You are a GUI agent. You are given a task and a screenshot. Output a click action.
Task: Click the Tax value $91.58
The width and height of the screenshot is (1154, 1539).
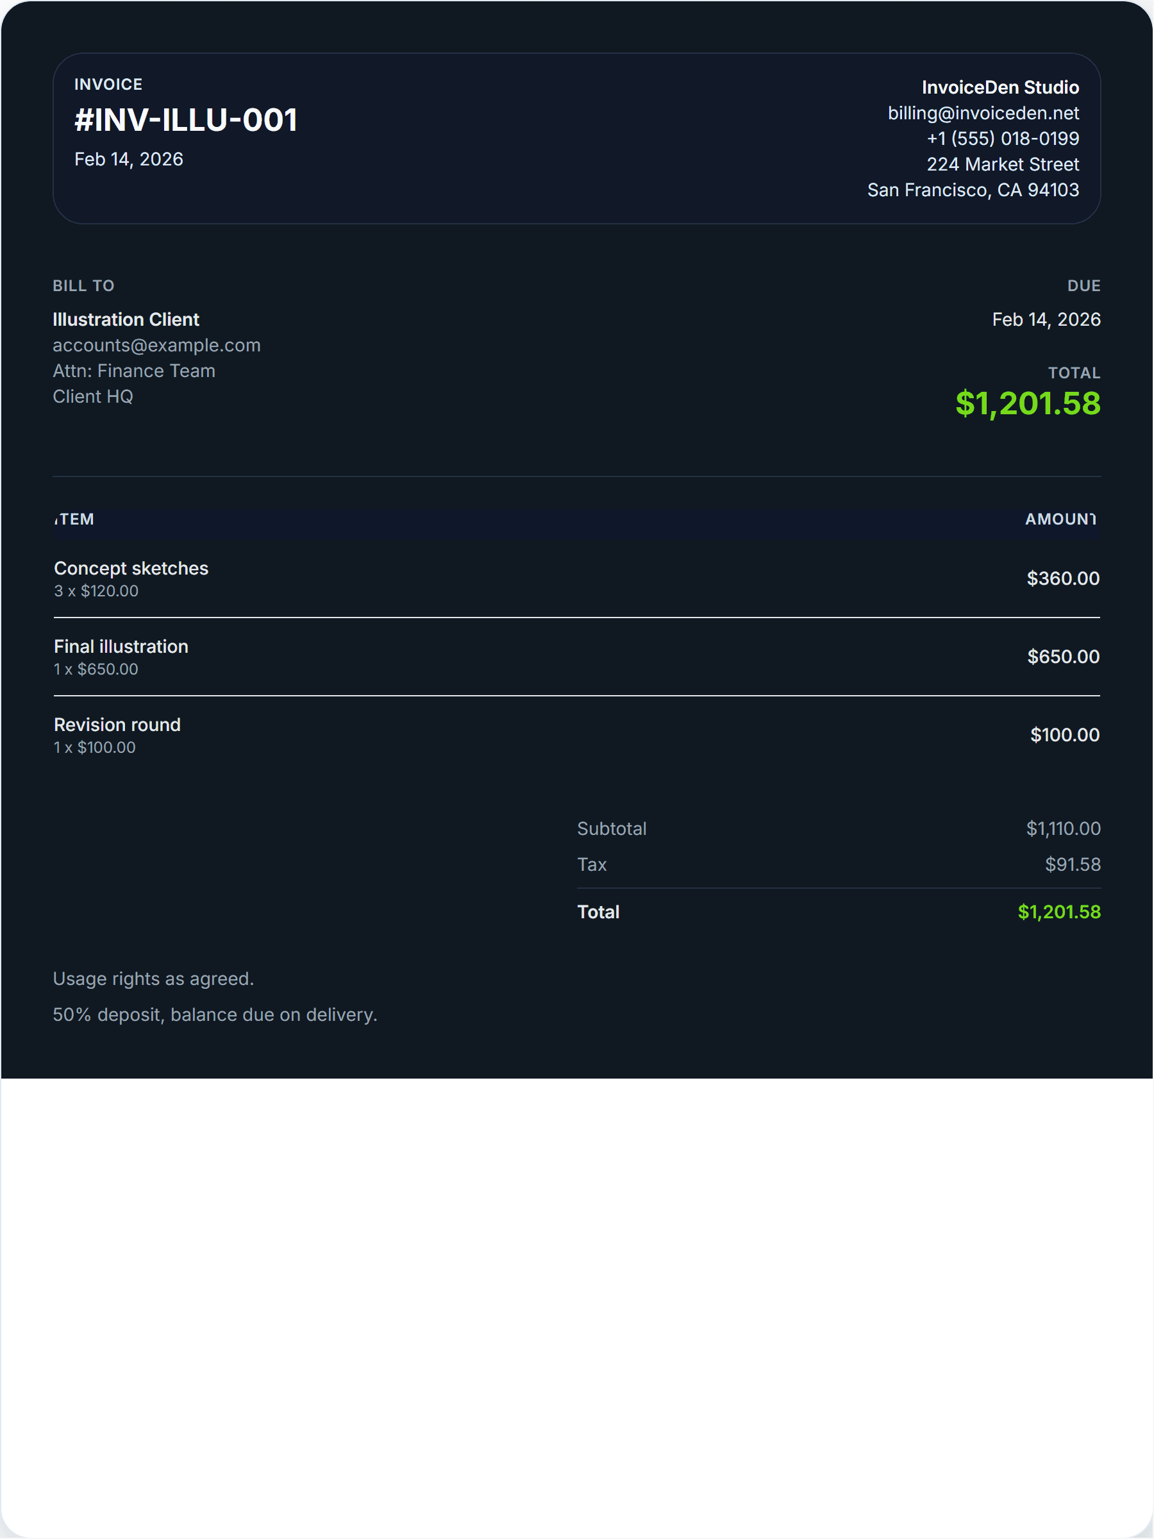pos(1073,864)
